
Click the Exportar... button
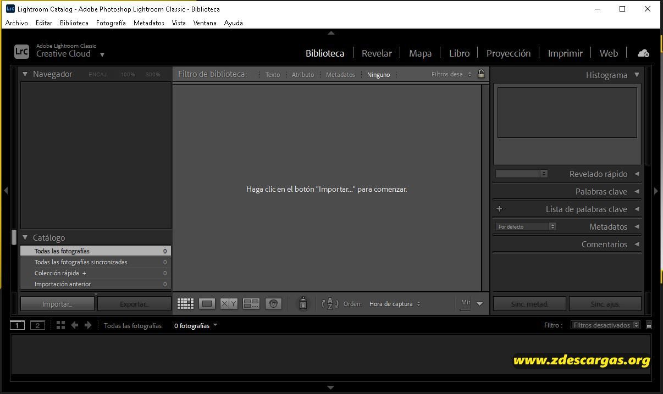point(134,304)
